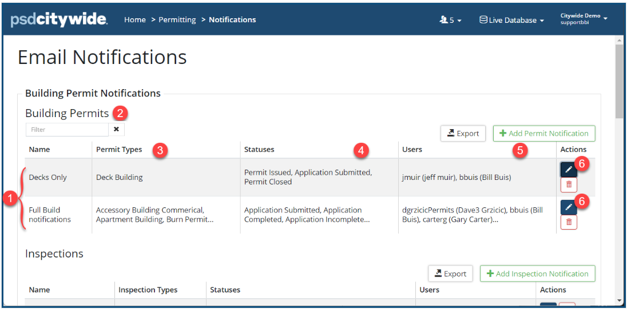This screenshot has width=627, height=309.
Task: Export the Building Permits notifications
Action: click(x=463, y=134)
